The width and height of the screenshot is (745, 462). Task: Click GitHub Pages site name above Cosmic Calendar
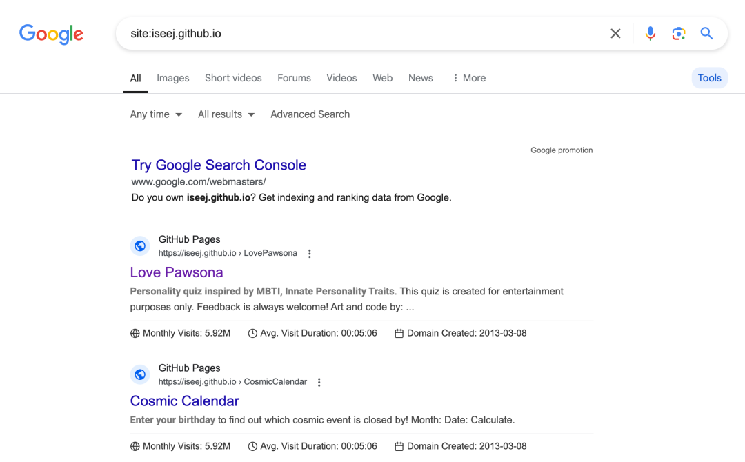pos(189,368)
